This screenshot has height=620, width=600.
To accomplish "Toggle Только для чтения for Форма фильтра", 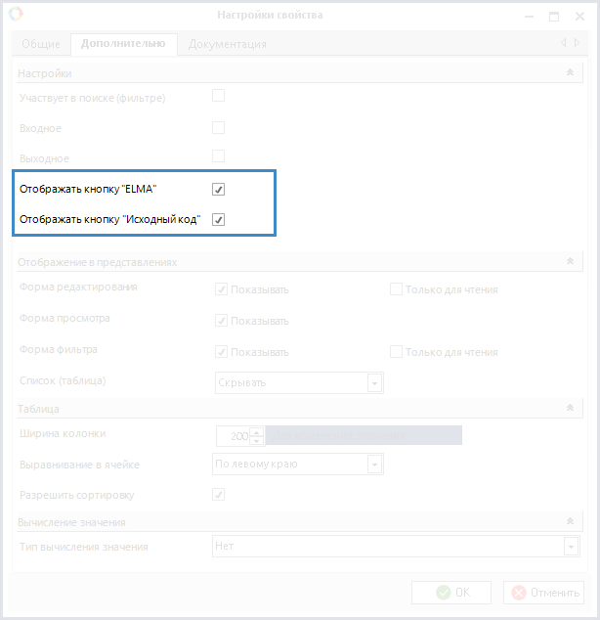I will point(396,351).
